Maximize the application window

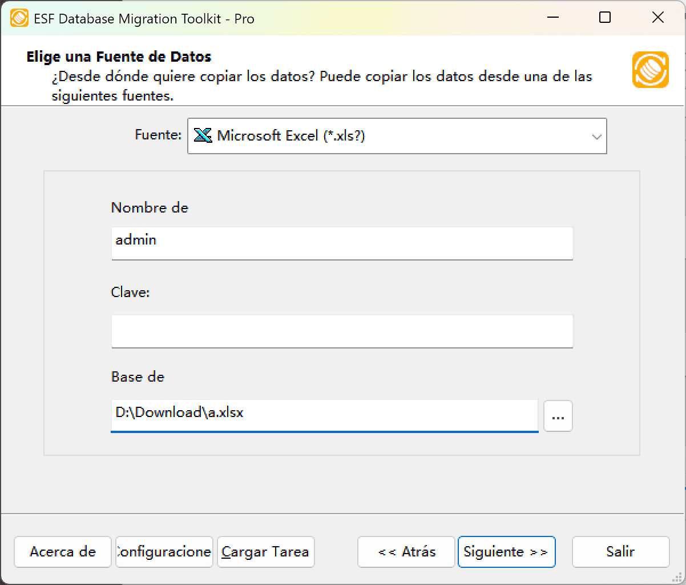pyautogui.click(x=605, y=18)
